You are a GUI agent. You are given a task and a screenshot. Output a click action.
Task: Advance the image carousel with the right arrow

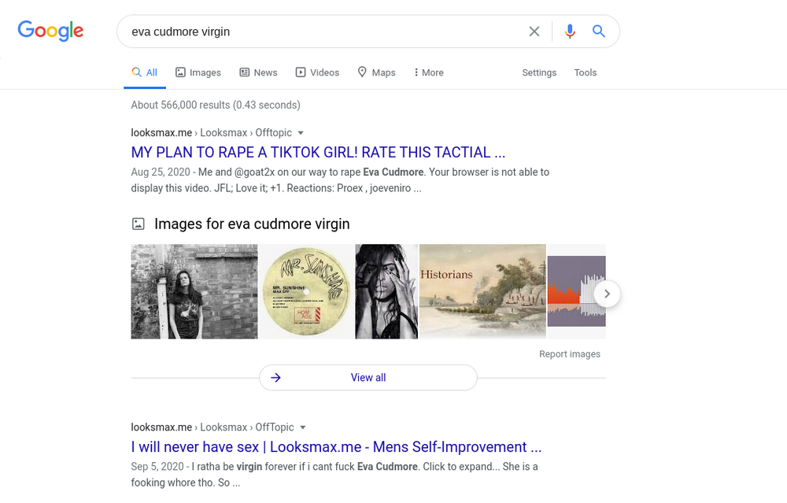(607, 294)
